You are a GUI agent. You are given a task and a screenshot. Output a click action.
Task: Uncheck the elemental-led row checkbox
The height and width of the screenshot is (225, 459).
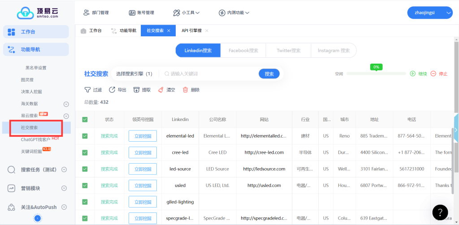(85, 136)
